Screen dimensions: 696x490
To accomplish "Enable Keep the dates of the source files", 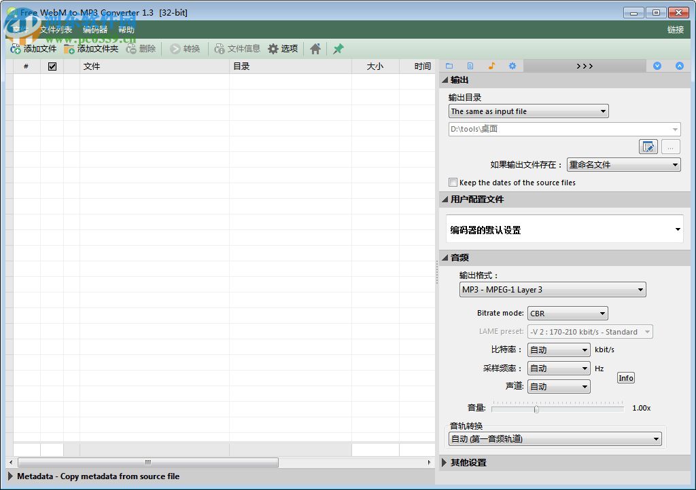I will pos(453,183).
